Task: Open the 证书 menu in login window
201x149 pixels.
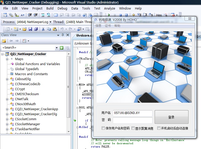Action: [x=108, y=26]
